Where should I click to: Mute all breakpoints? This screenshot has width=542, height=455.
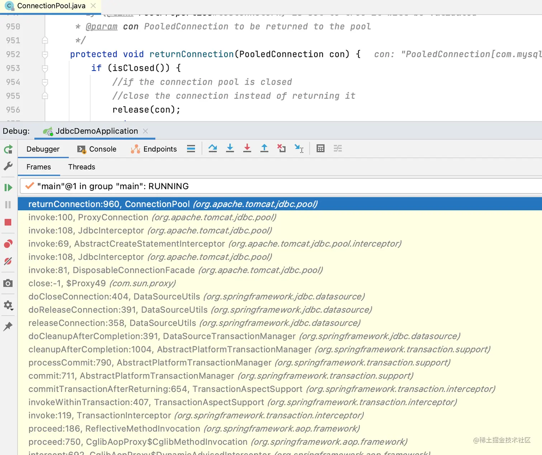pyautogui.click(x=8, y=261)
